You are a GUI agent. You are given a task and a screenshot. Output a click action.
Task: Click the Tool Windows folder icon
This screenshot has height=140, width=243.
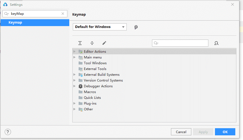pos(81,63)
